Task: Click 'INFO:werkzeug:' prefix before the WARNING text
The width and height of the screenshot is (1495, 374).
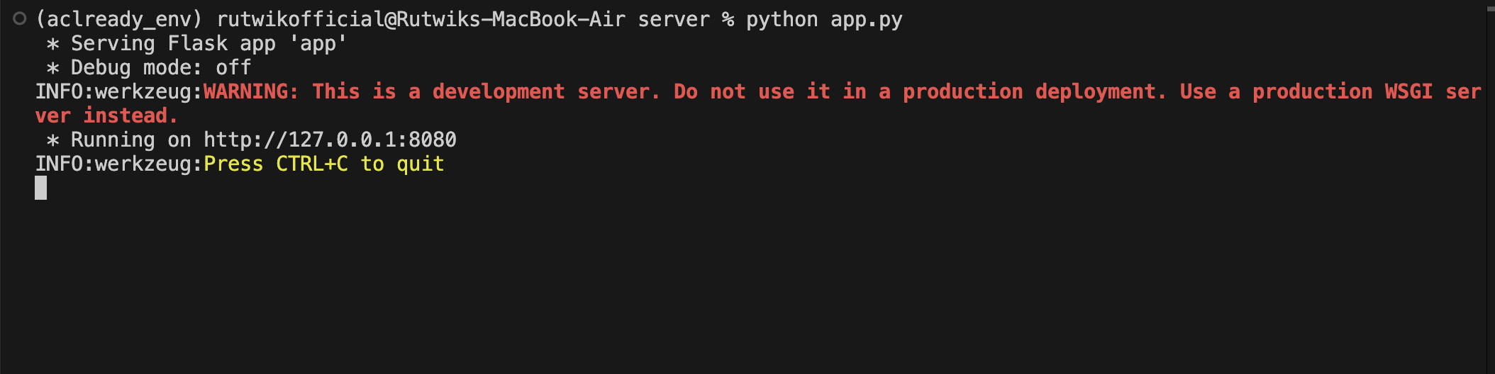Action: click(x=119, y=91)
